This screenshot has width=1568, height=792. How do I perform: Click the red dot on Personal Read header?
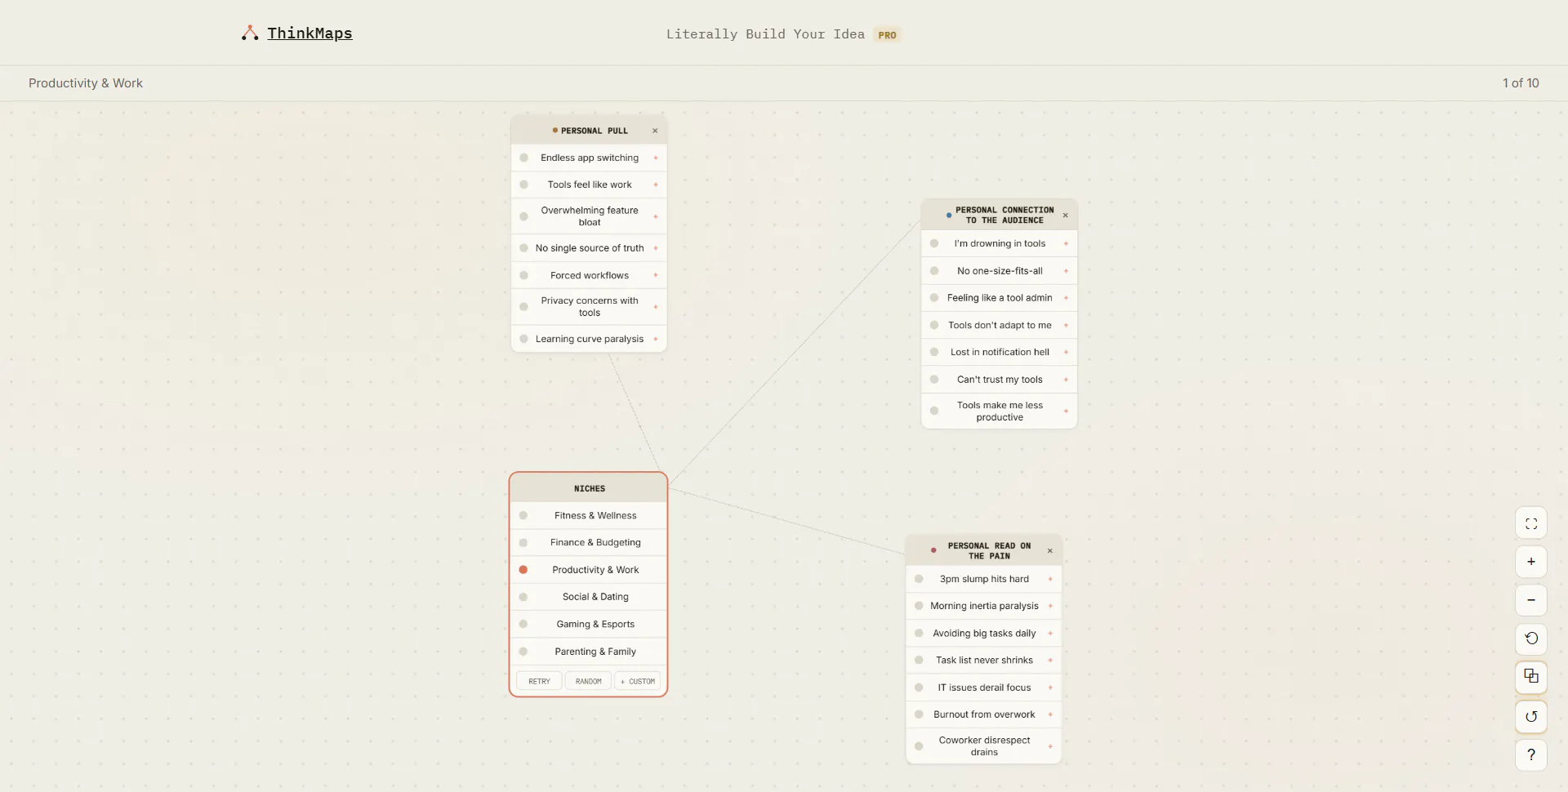(x=933, y=550)
